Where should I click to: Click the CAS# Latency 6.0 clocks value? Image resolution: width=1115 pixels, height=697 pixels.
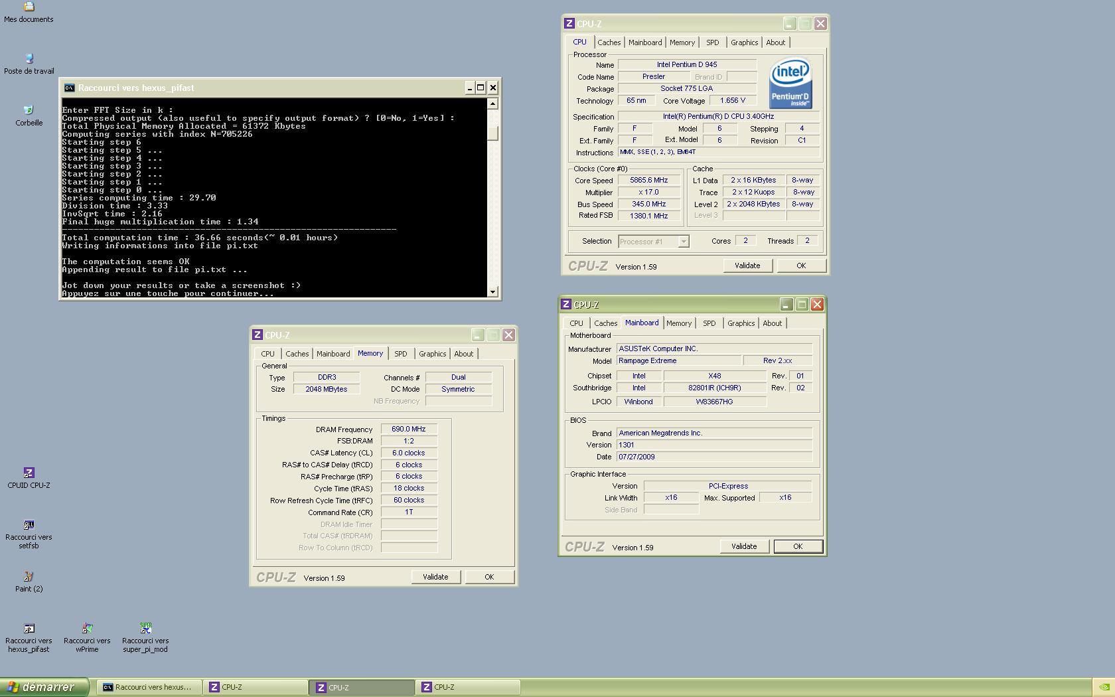pyautogui.click(x=409, y=453)
